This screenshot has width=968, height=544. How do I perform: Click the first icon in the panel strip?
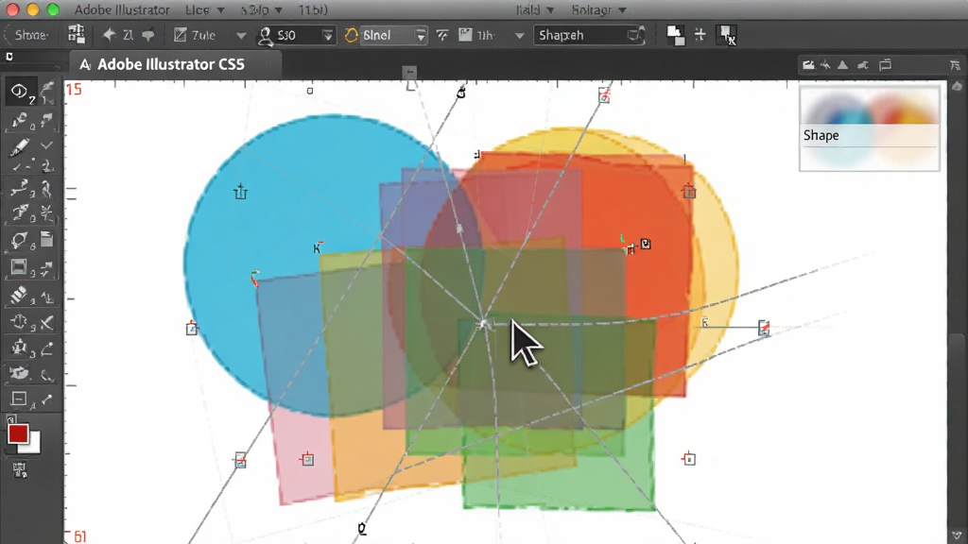click(808, 65)
